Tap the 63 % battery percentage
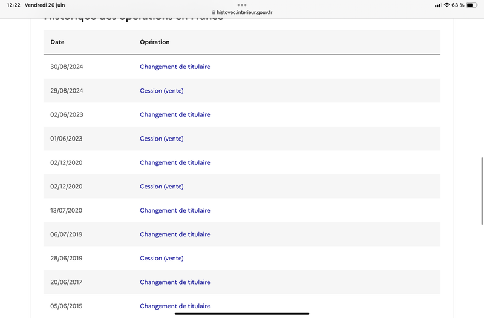Screen dimensions: 484x318 (x=458, y=5)
